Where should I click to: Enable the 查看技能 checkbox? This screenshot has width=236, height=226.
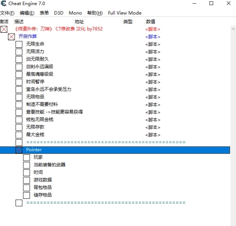(19, 112)
